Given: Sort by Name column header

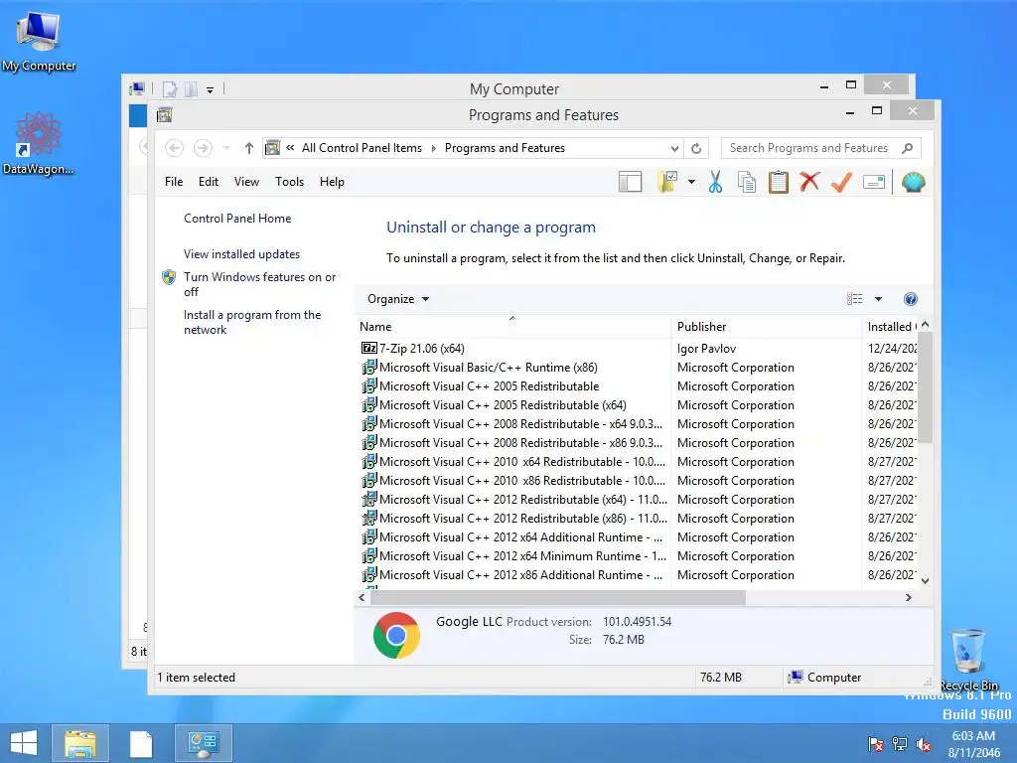Looking at the screenshot, I should pos(512,327).
